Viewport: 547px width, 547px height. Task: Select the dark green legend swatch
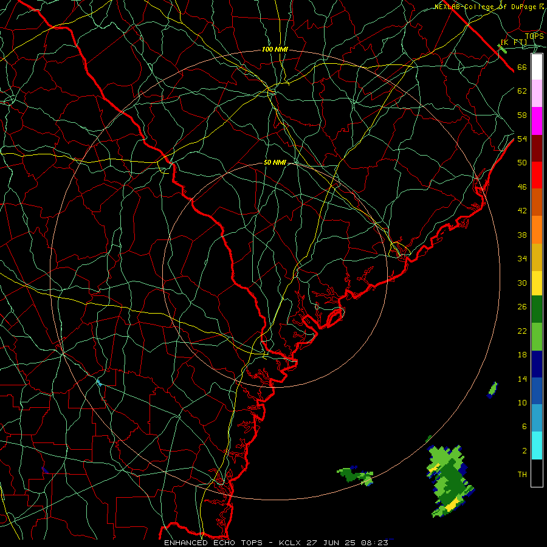537,309
